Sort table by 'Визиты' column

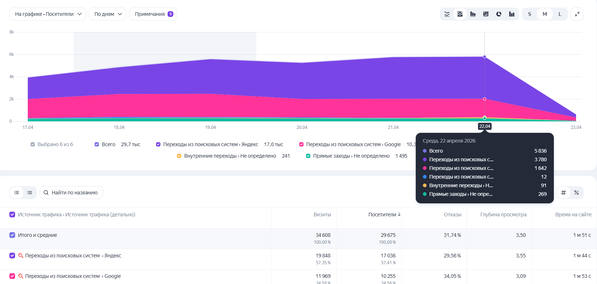point(322,215)
